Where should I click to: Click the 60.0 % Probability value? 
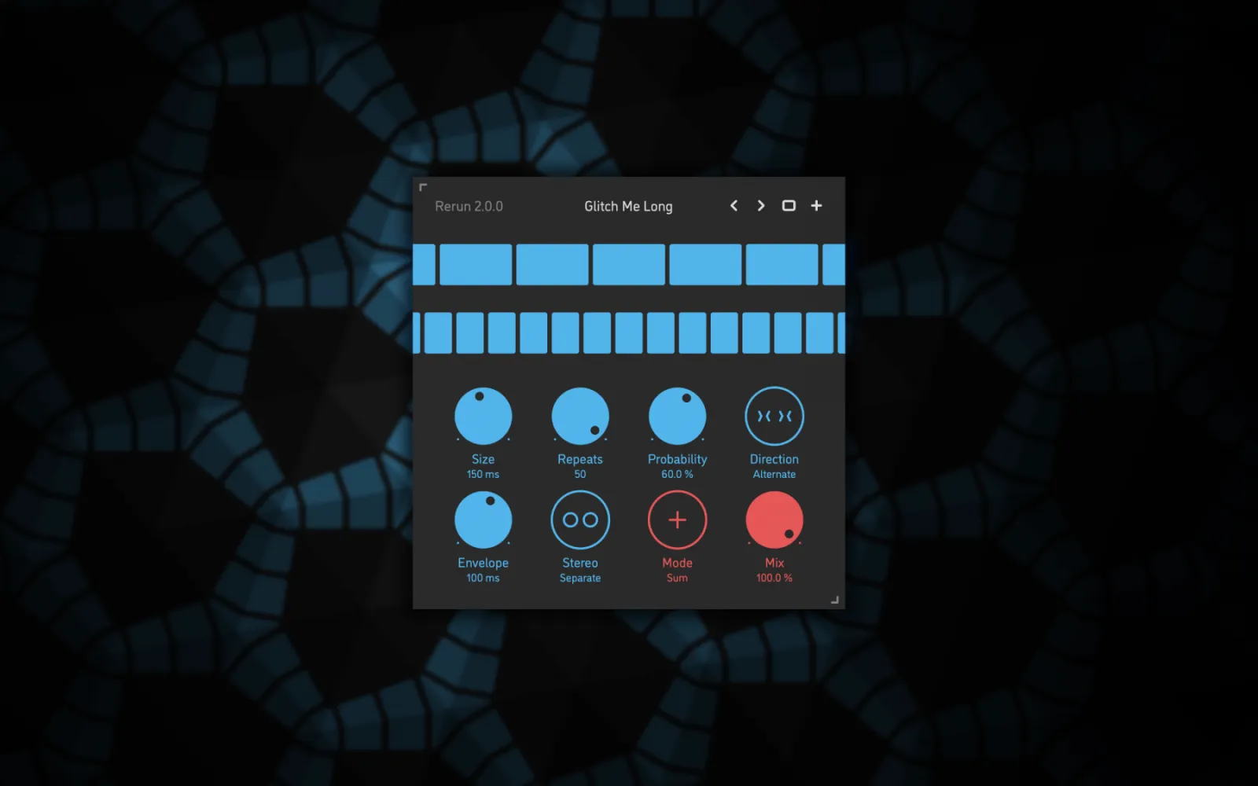coord(677,475)
